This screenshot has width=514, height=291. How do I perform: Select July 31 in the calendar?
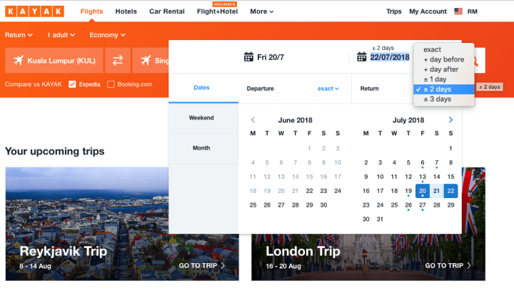[x=380, y=219]
